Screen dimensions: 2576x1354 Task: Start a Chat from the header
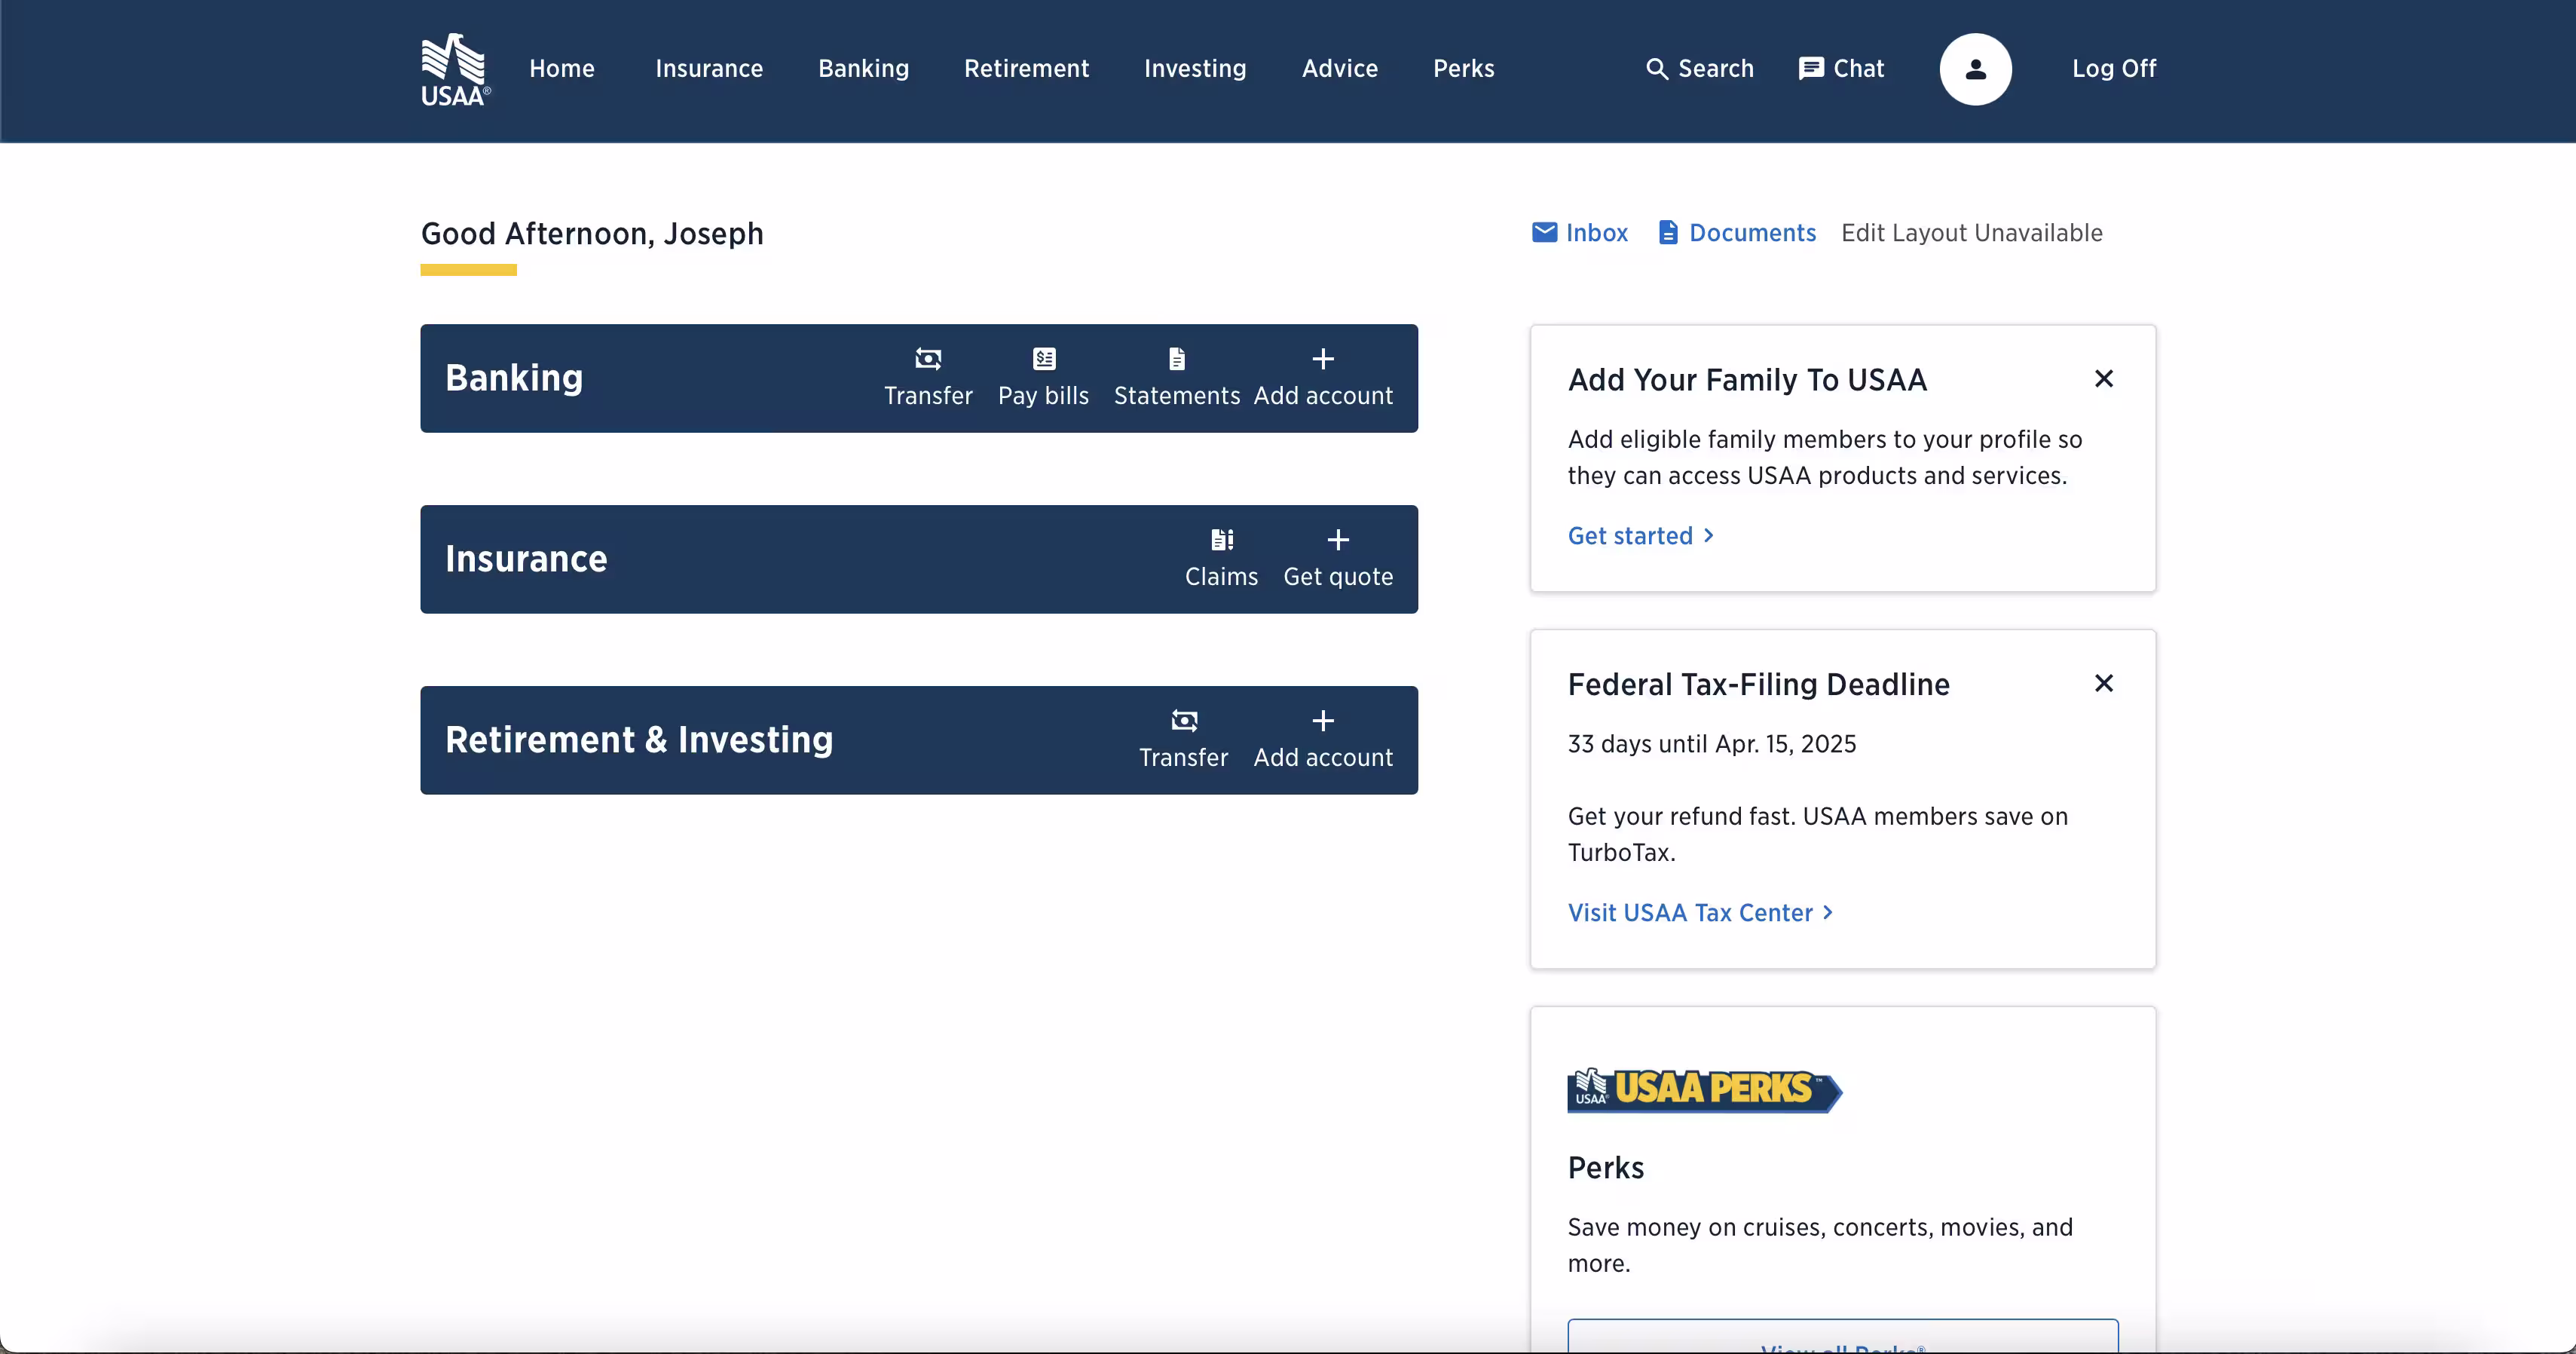(x=1841, y=68)
